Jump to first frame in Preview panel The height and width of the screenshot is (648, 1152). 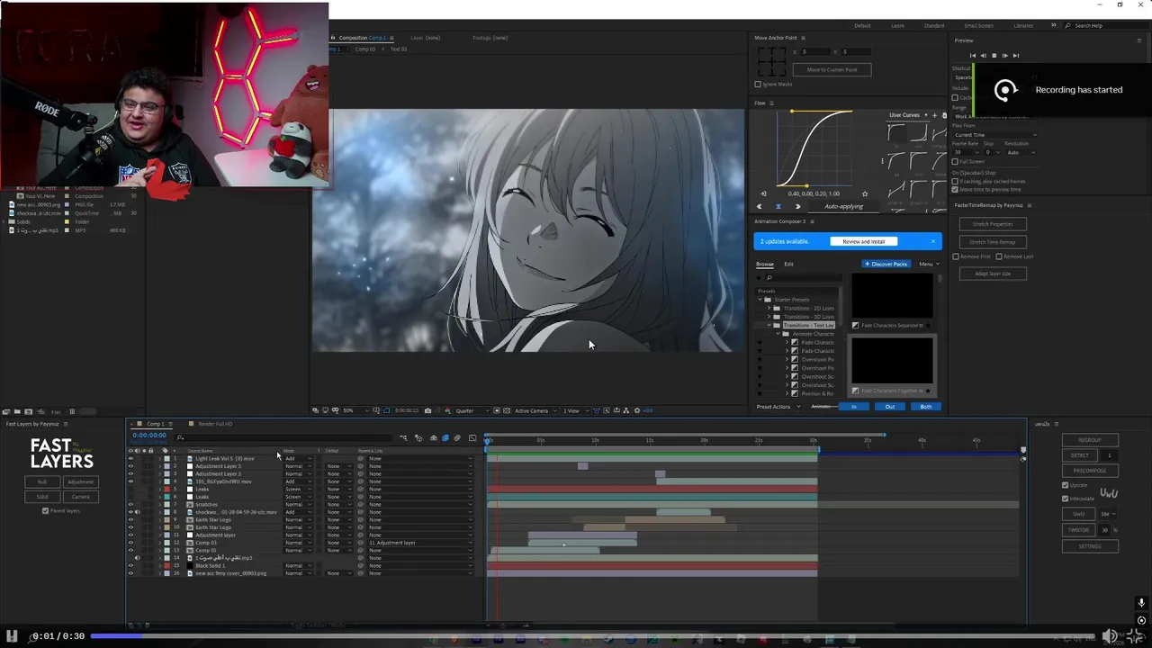[971, 56]
